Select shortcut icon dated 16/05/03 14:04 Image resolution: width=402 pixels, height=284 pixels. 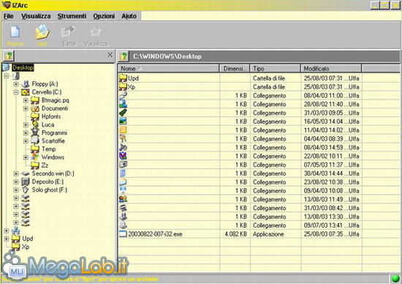123,122
